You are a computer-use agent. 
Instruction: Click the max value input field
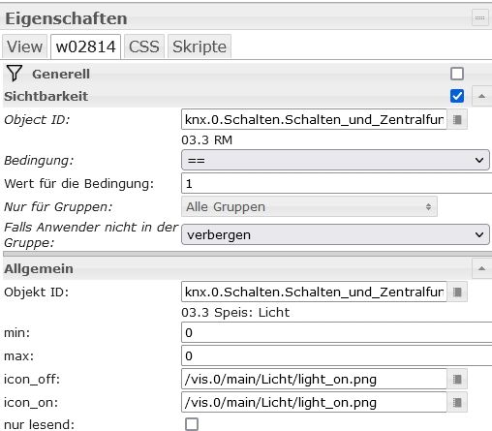click(337, 355)
